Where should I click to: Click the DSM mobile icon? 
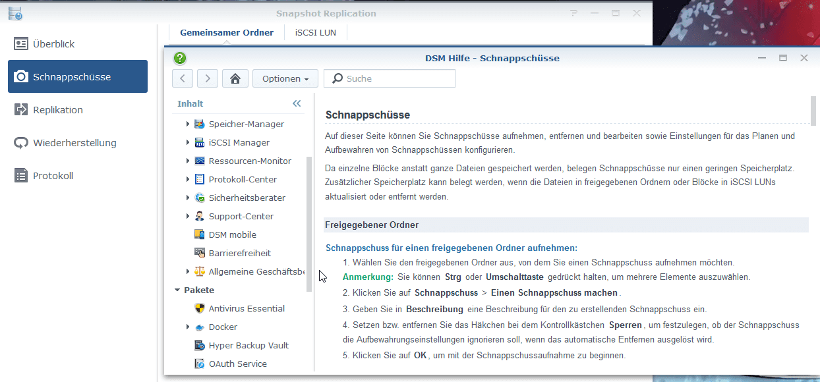200,234
